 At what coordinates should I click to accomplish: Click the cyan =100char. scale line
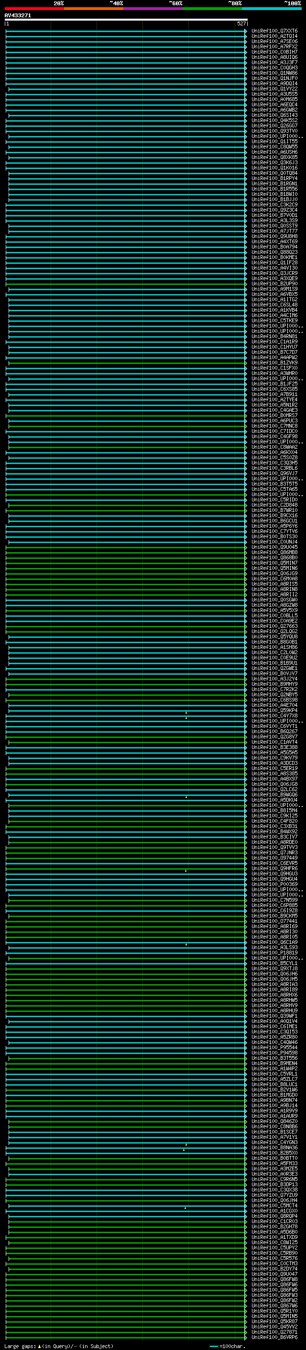point(213,1346)
